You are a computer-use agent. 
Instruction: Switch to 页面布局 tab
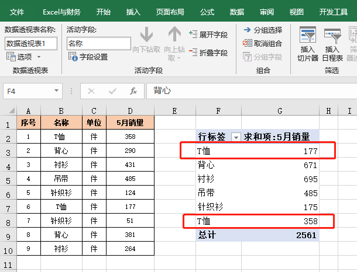point(170,12)
